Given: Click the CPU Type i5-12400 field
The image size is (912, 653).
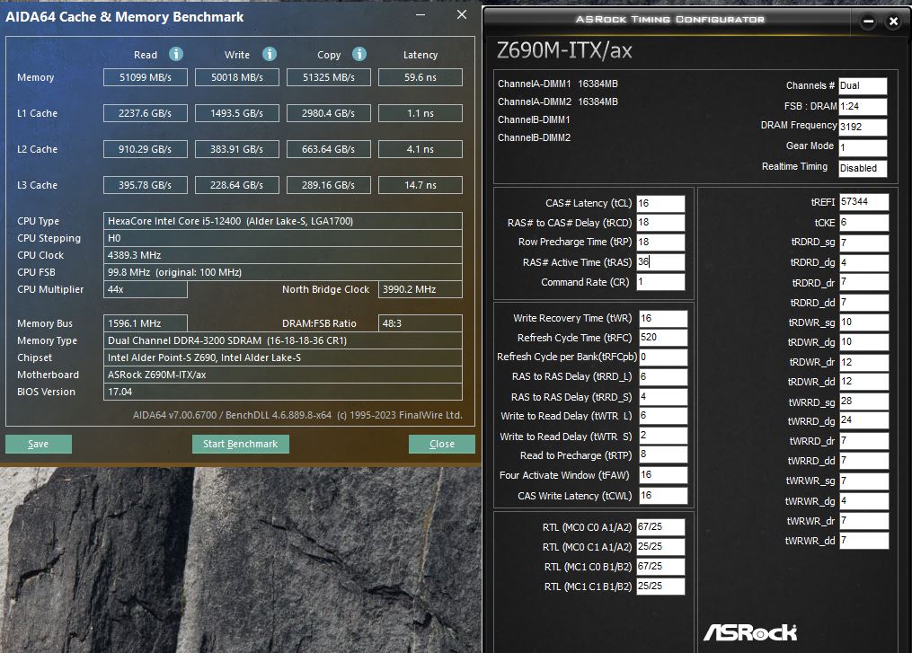Looking at the screenshot, I should [283, 221].
